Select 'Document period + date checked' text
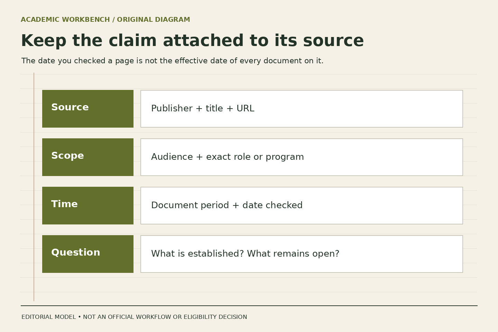 [227, 205]
